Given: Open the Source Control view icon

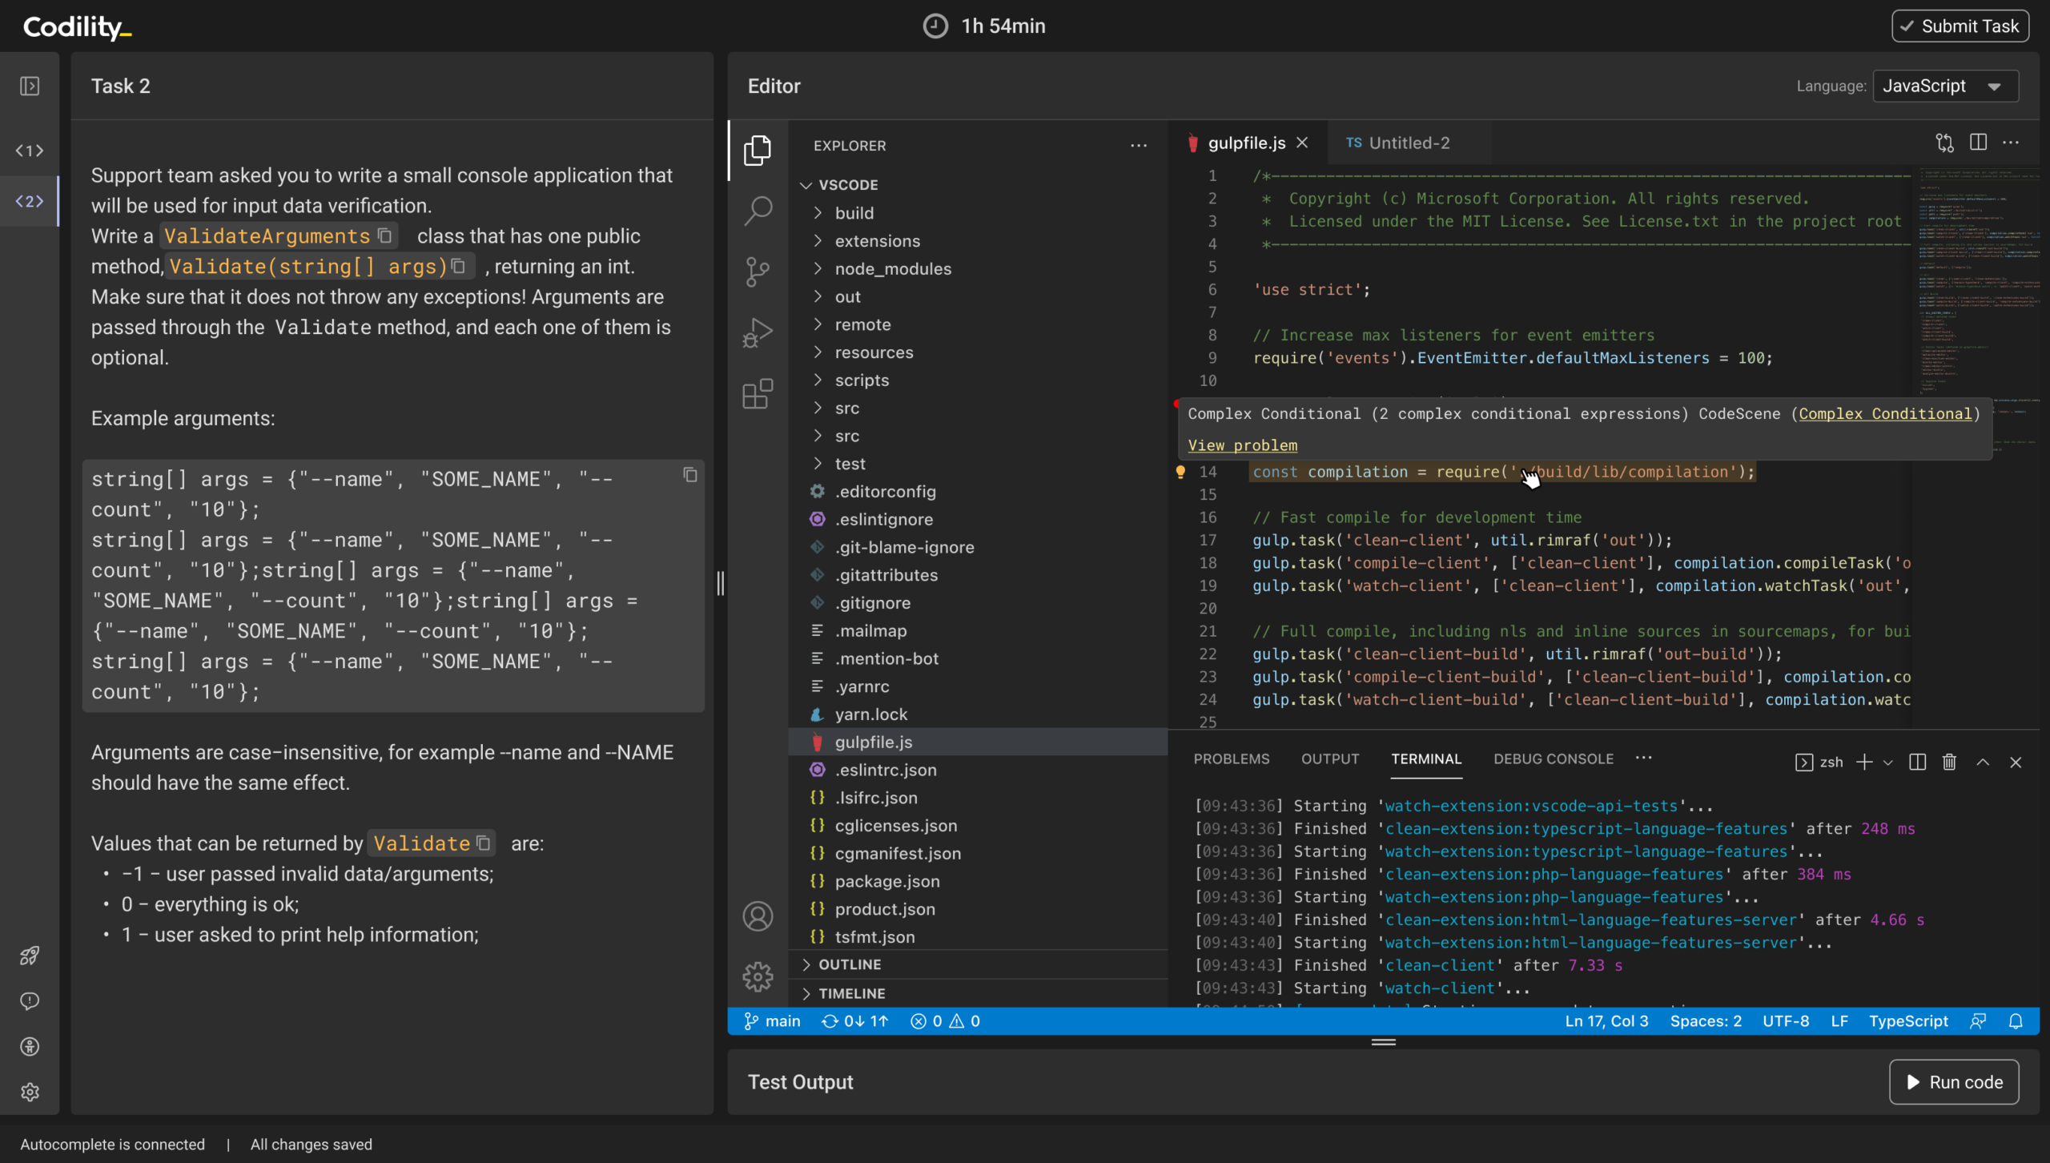Looking at the screenshot, I should pyautogui.click(x=758, y=272).
